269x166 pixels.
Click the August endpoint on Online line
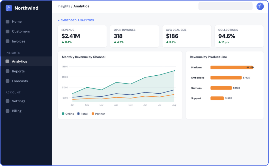174,71
